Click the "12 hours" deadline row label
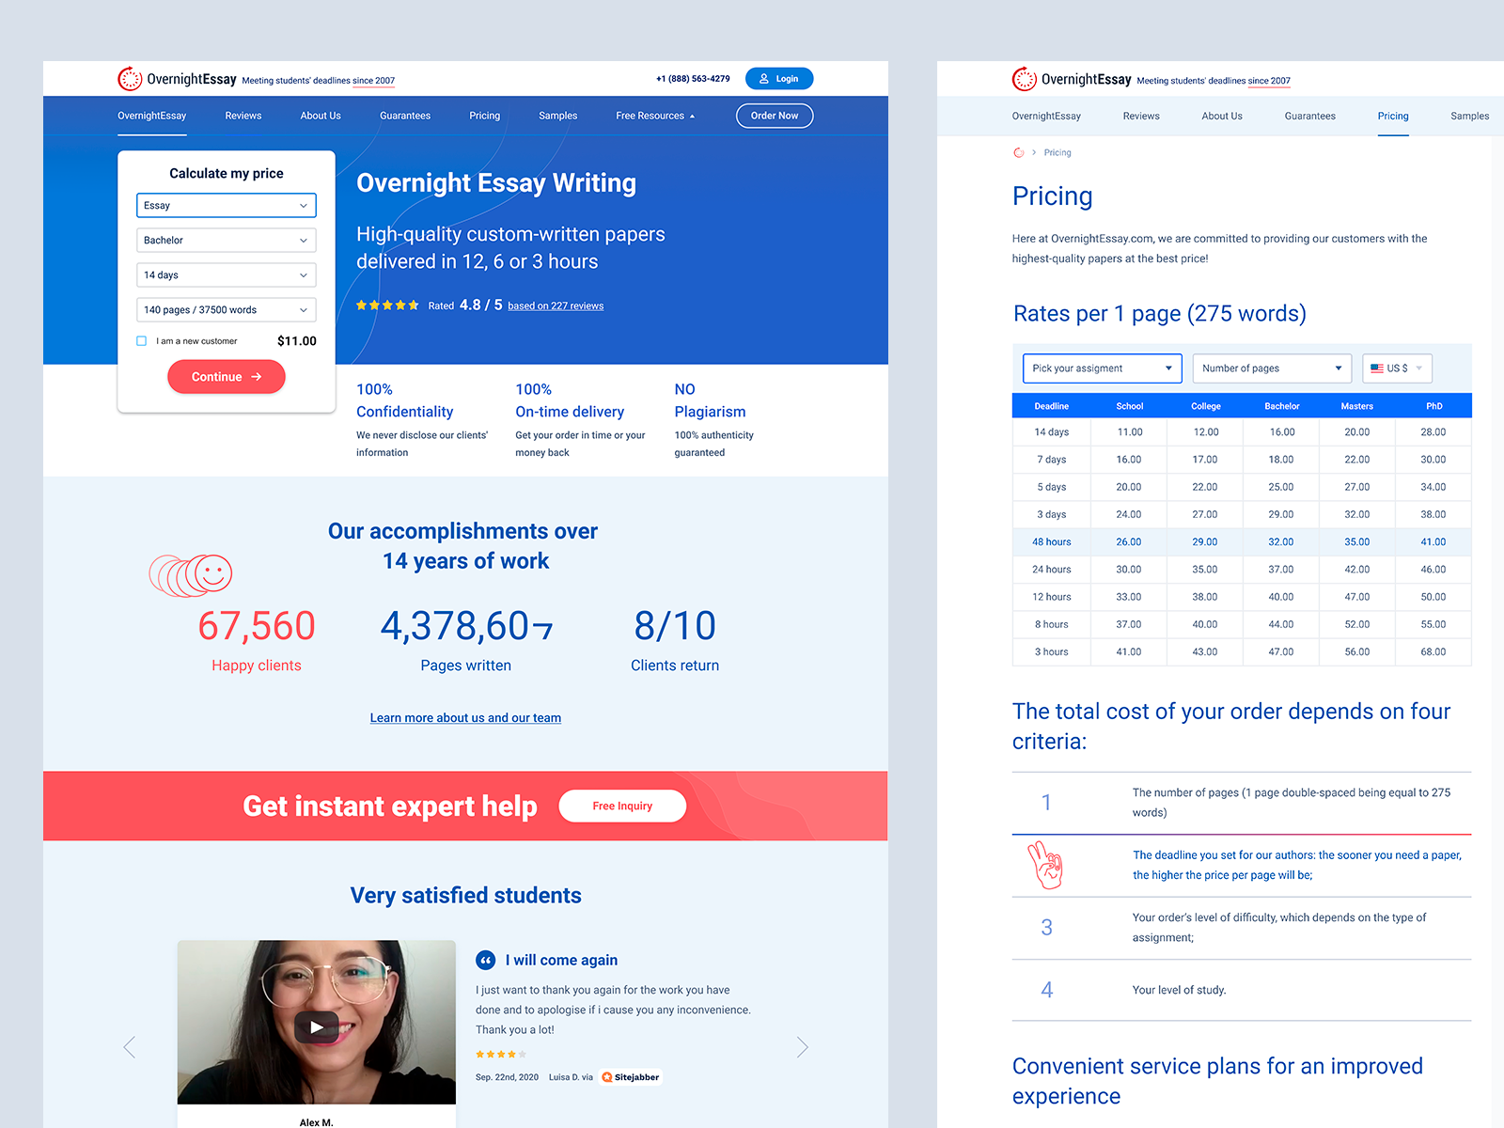Screen dimensions: 1504x1128 [x=1052, y=597]
